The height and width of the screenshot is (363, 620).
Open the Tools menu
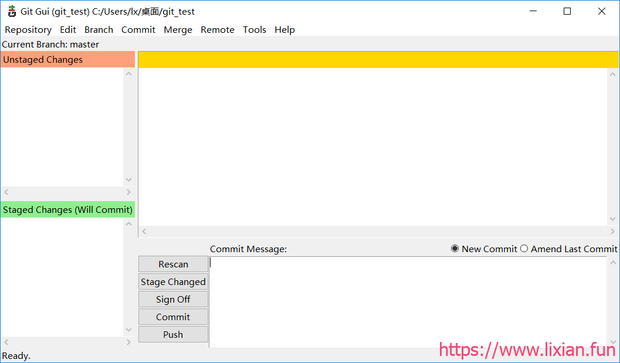click(255, 30)
